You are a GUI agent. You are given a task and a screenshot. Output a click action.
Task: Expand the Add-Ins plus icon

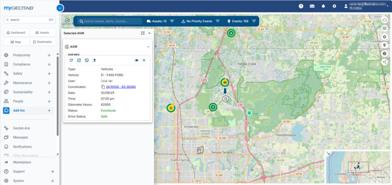click(49, 111)
